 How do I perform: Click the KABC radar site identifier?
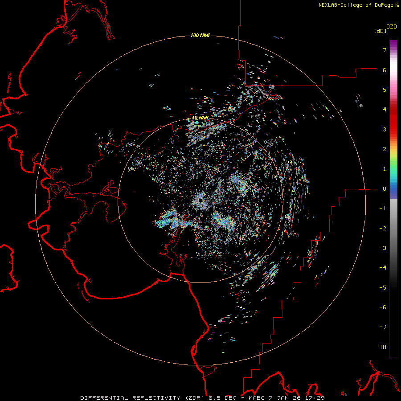(x=257, y=398)
